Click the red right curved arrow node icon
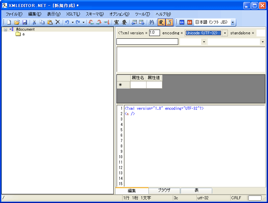 pos(99,22)
